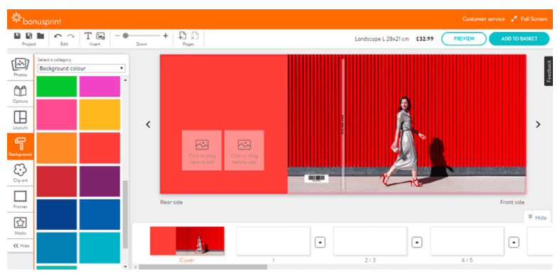Open the Feedback side tab
Image resolution: width=560 pixels, height=278 pixels.
(x=549, y=71)
